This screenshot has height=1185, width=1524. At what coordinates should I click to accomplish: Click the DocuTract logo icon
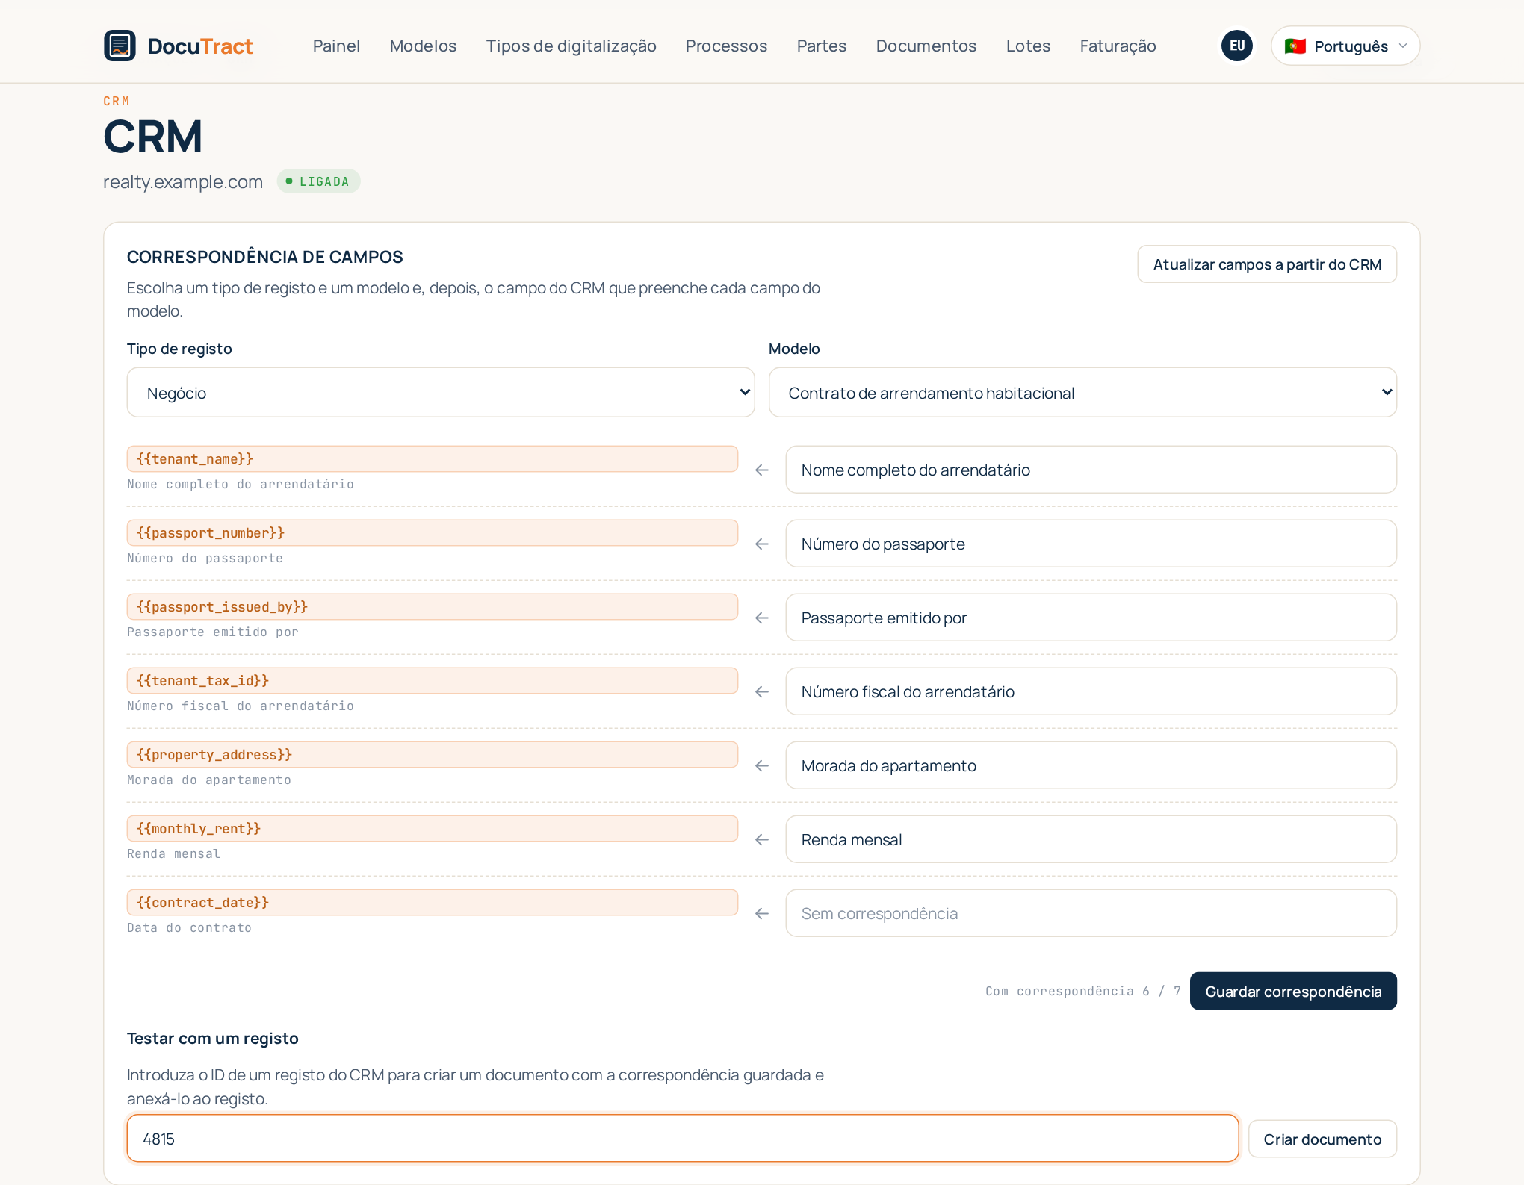(120, 46)
